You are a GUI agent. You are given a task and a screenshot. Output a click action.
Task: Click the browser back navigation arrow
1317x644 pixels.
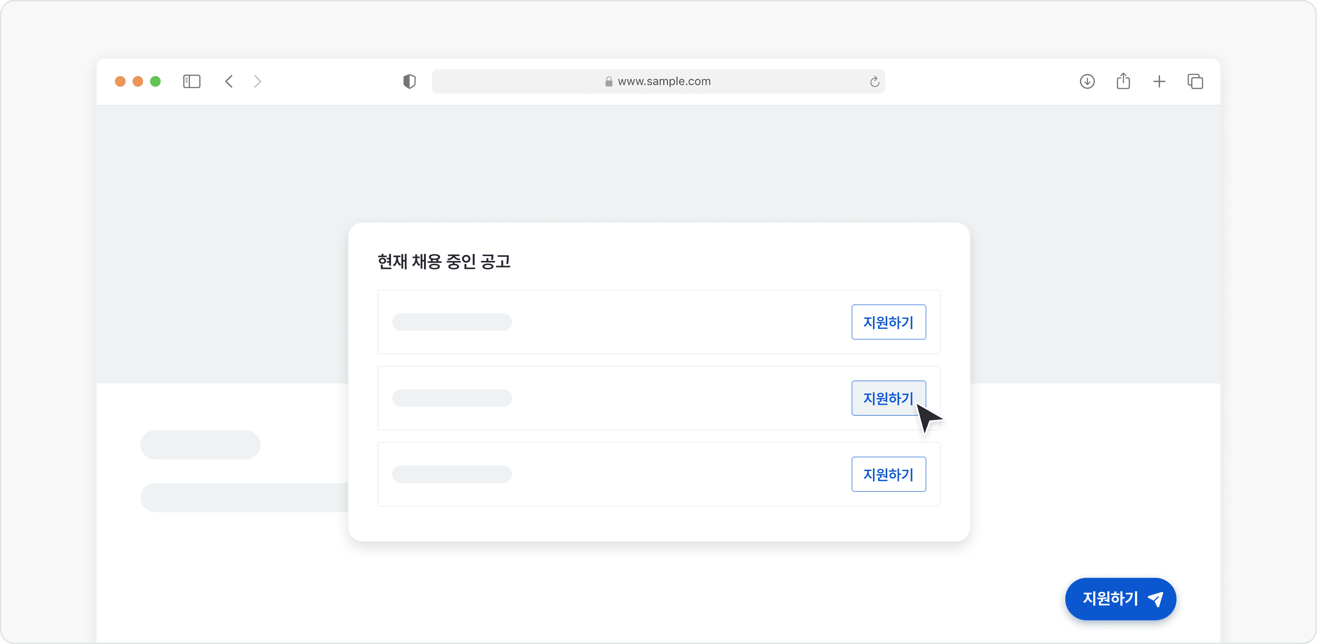coord(229,81)
